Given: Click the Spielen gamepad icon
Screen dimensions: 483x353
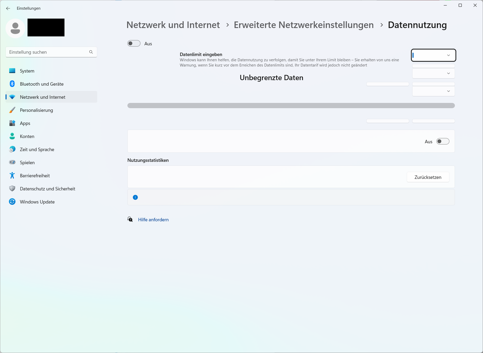Looking at the screenshot, I should point(12,162).
